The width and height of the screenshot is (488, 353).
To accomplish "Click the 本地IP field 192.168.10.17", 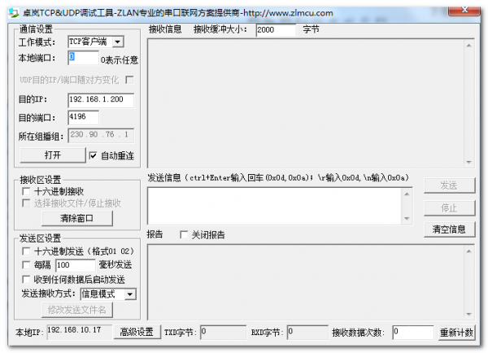I will pos(79,332).
